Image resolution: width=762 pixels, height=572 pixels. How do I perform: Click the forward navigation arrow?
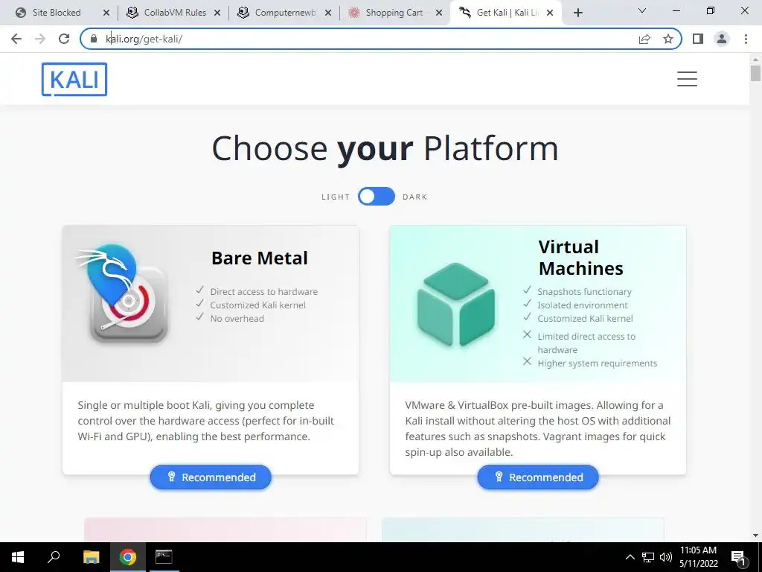point(40,39)
